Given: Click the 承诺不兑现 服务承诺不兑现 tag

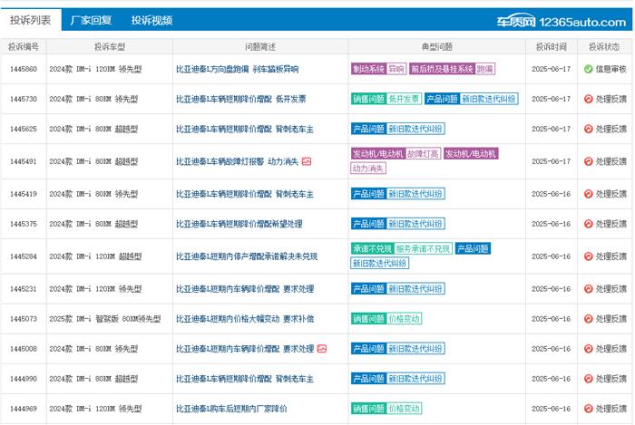Looking at the screenshot, I should coord(401,248).
